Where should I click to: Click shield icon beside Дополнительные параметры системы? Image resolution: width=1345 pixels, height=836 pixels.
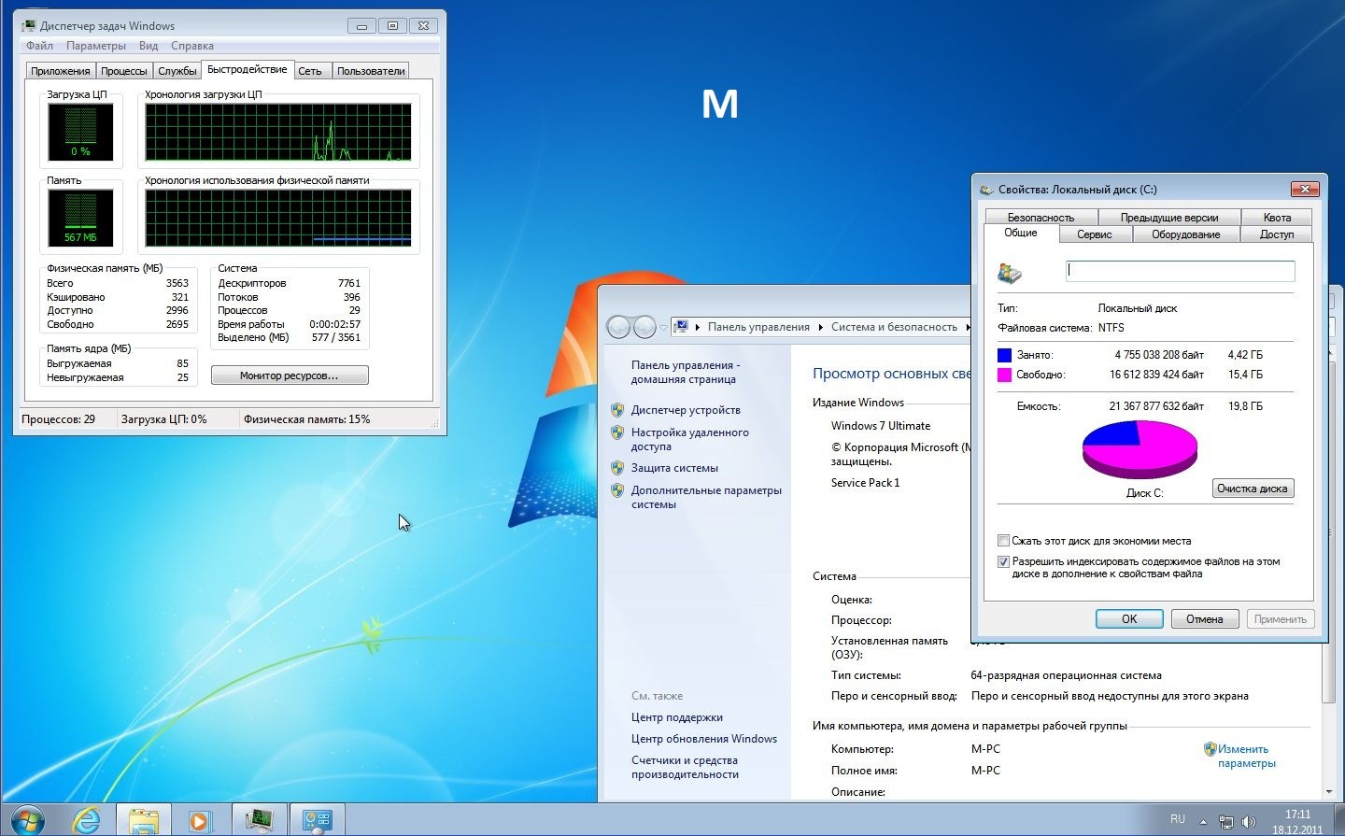(616, 490)
